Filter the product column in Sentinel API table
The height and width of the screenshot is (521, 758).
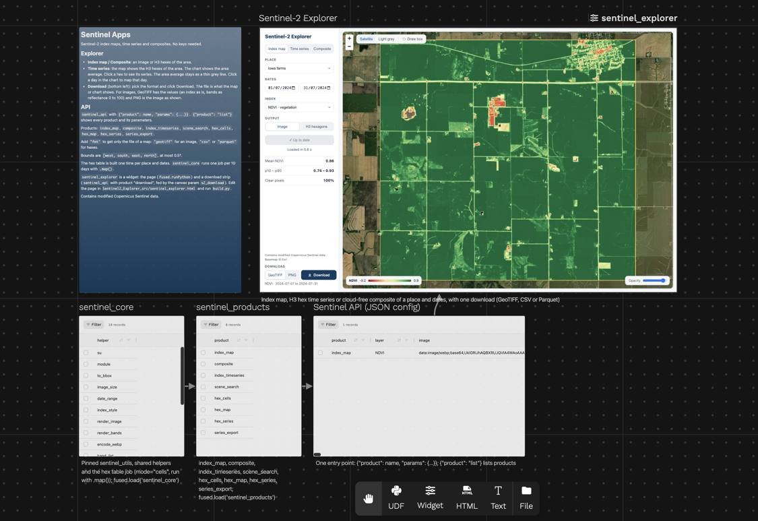pyautogui.click(x=363, y=340)
